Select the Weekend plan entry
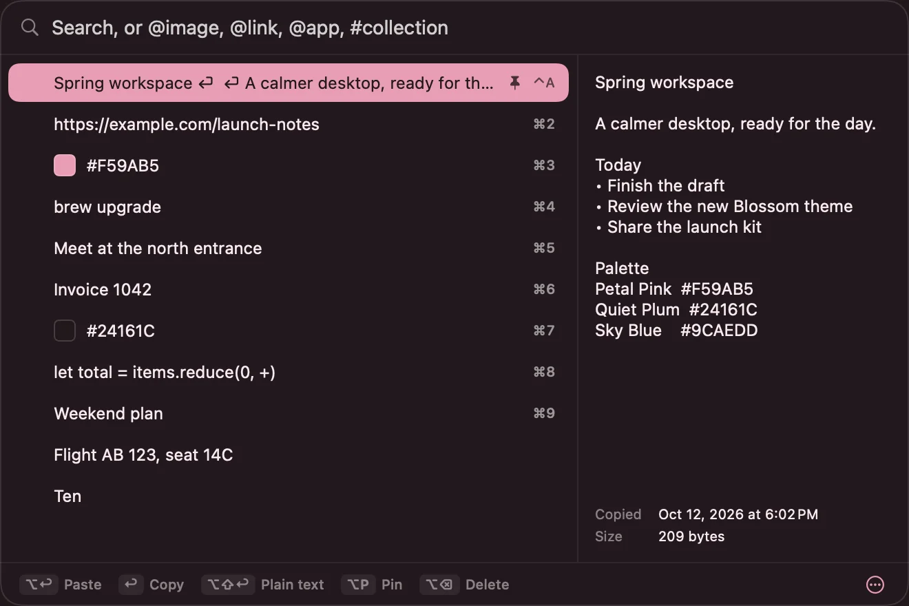 click(x=289, y=413)
